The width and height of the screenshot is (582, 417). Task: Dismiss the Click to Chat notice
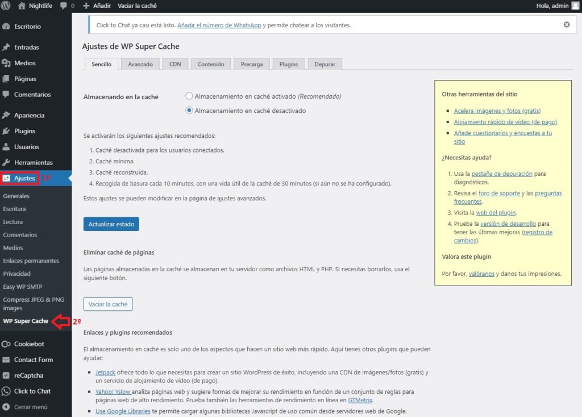[567, 24]
